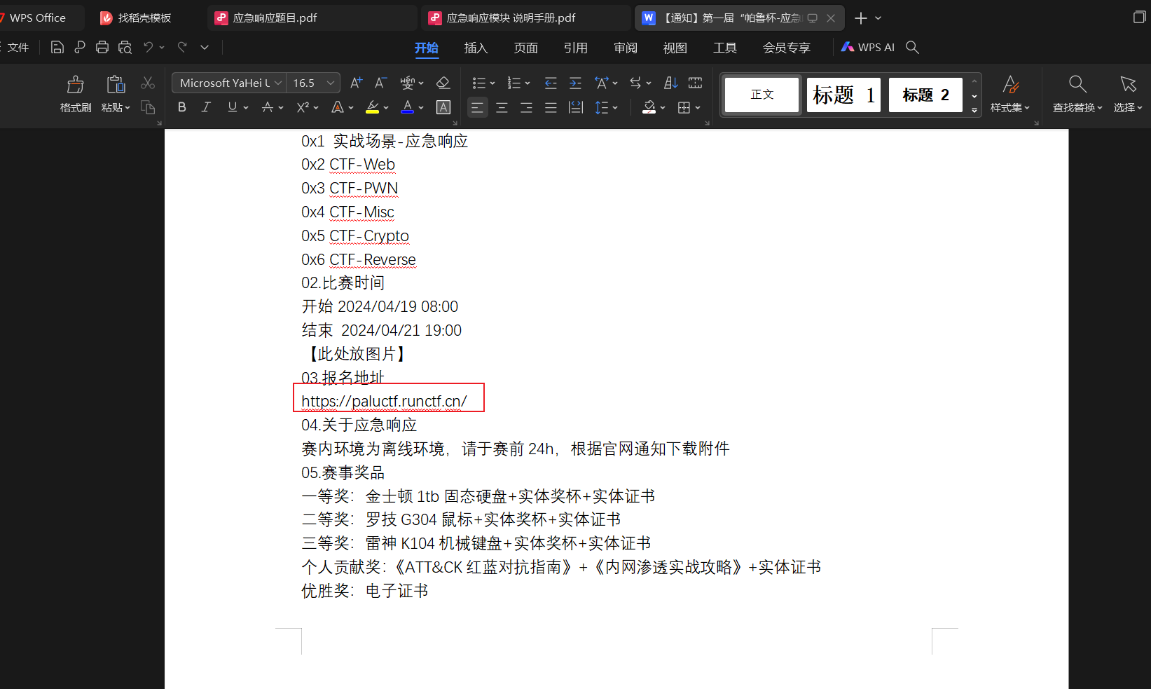Toggle Italic formatting

click(206, 107)
